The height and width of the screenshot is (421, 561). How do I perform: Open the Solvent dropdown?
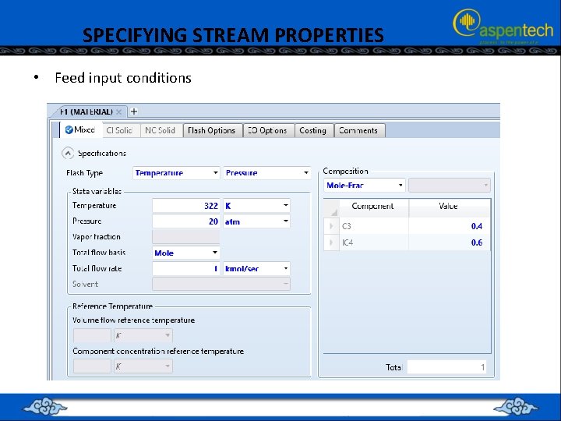coord(221,285)
